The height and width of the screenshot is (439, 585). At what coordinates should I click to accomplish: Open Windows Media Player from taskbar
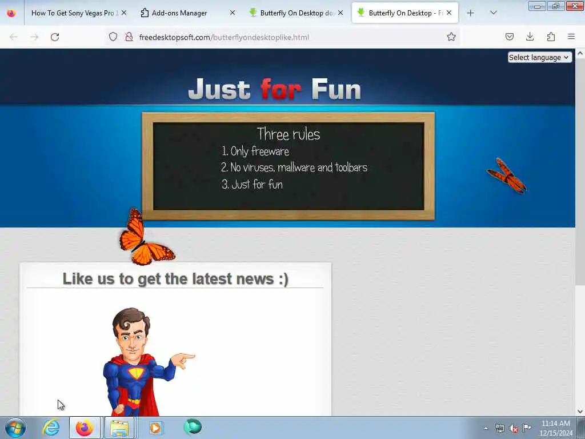click(155, 428)
